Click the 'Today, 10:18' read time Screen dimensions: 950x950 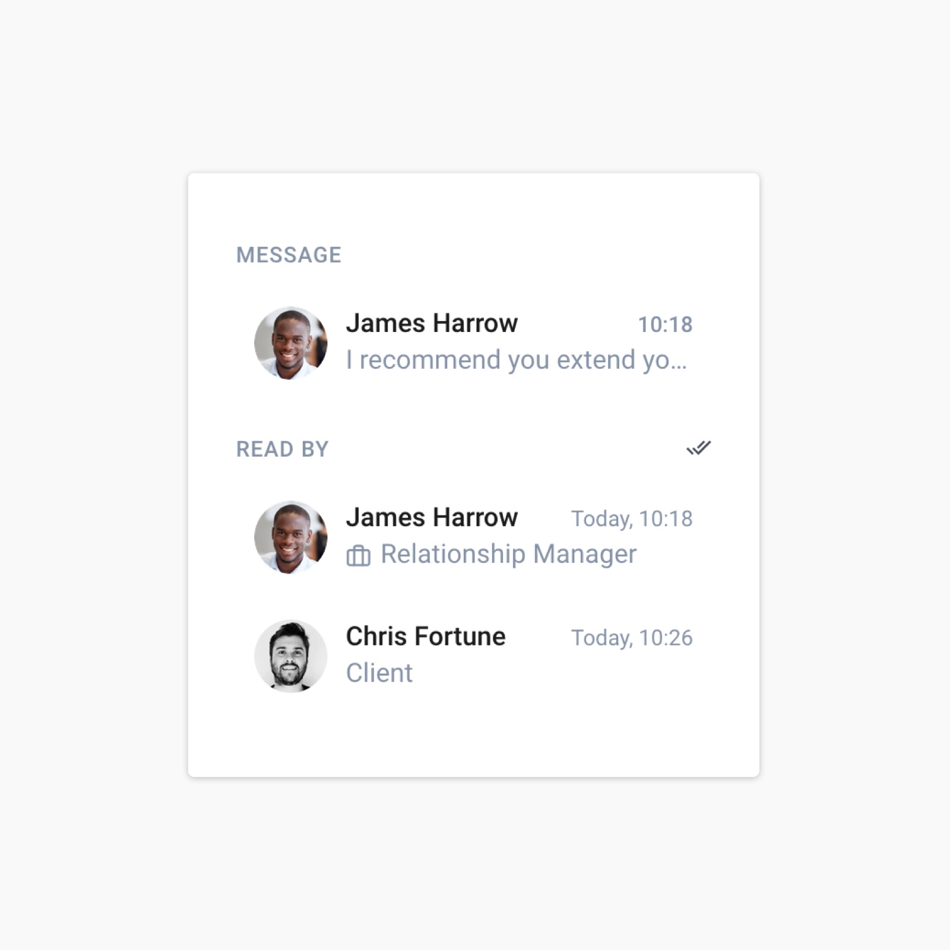coord(632,519)
